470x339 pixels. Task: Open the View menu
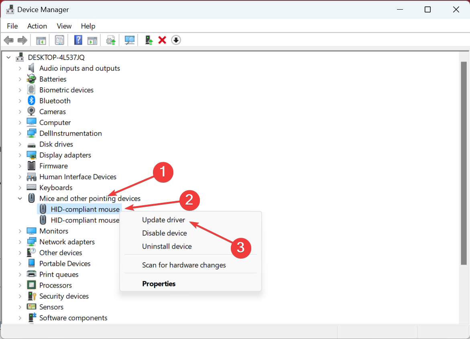(64, 26)
